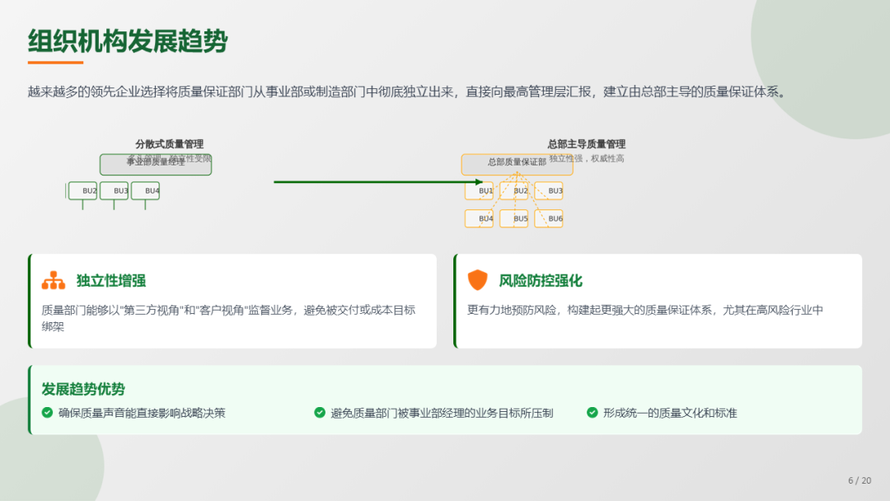This screenshot has width=890, height=501.
Task: Click the 分散式质量管理 diagram heading
Action: pos(169,144)
